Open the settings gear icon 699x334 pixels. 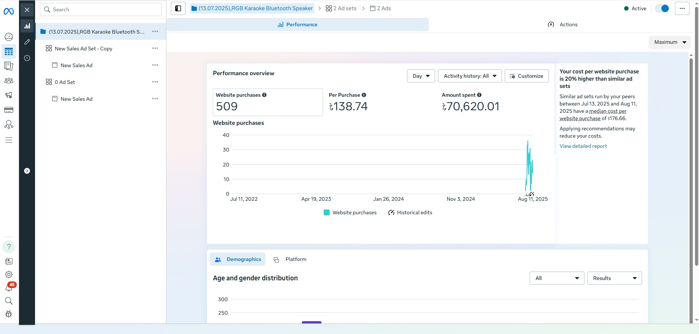click(9, 275)
